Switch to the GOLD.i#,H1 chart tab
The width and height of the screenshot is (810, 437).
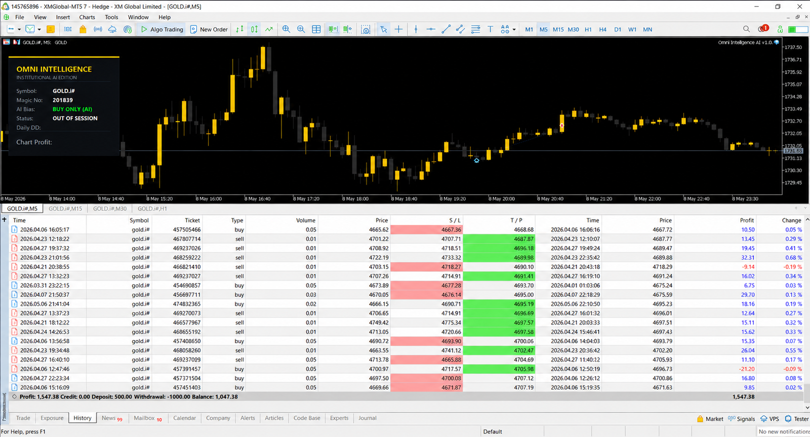point(152,209)
